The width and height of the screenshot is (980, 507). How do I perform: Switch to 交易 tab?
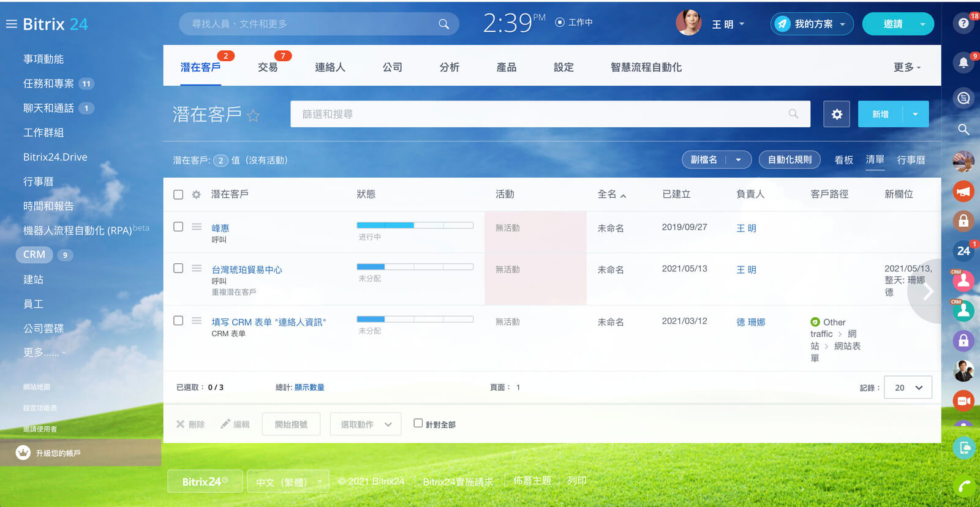coord(268,67)
